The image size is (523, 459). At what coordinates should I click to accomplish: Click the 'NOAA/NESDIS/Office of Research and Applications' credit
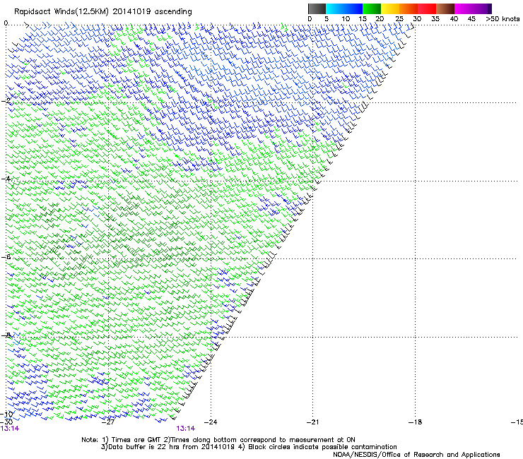pos(416,455)
